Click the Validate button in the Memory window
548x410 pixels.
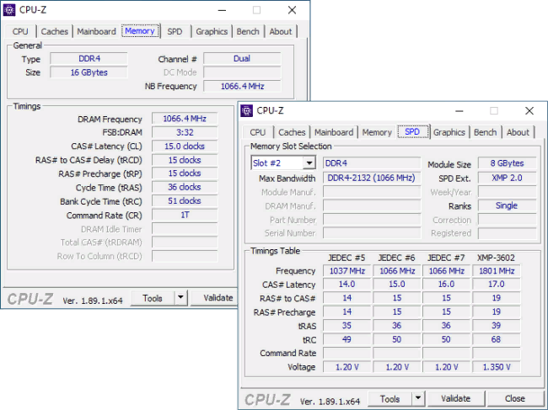[x=214, y=298]
